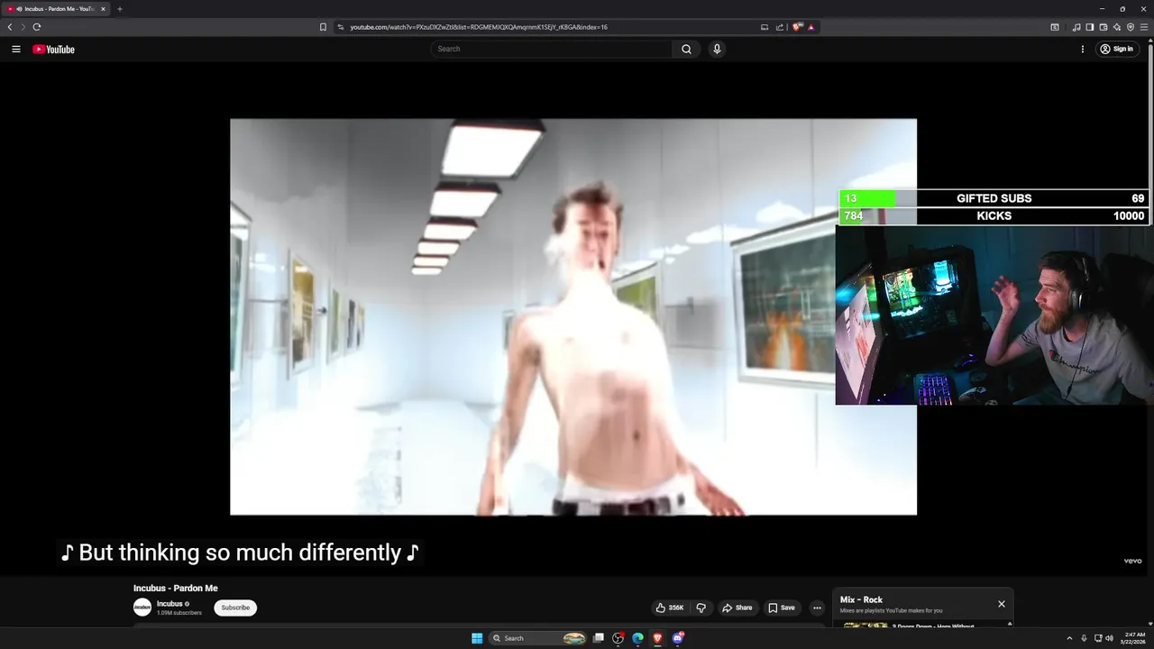Close the Incubus - Pardon Me tab
This screenshot has width=1154, height=649.
point(103,9)
